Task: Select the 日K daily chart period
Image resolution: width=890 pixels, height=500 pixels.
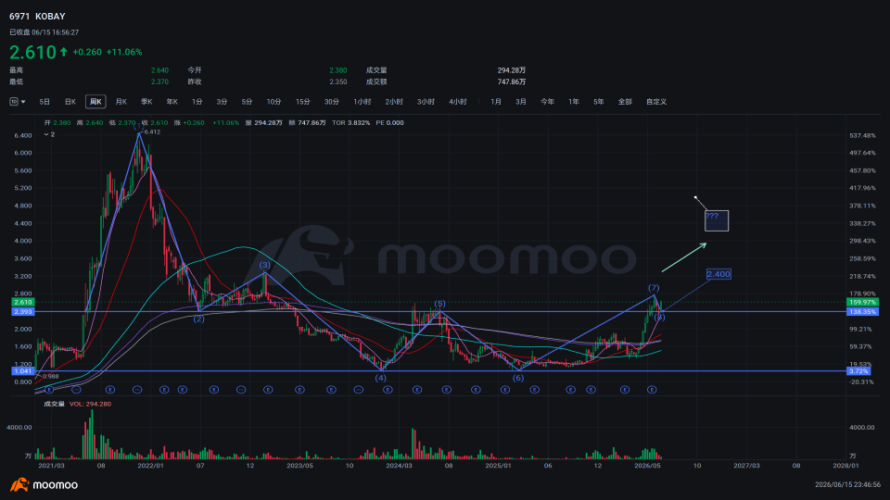Action: coord(70,102)
